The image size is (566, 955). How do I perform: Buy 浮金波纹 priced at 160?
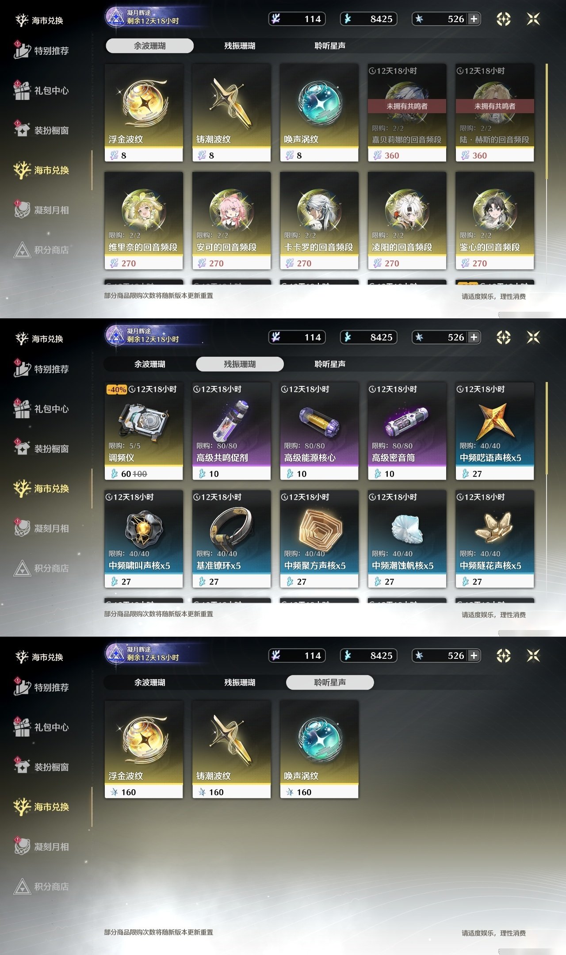coord(143,749)
